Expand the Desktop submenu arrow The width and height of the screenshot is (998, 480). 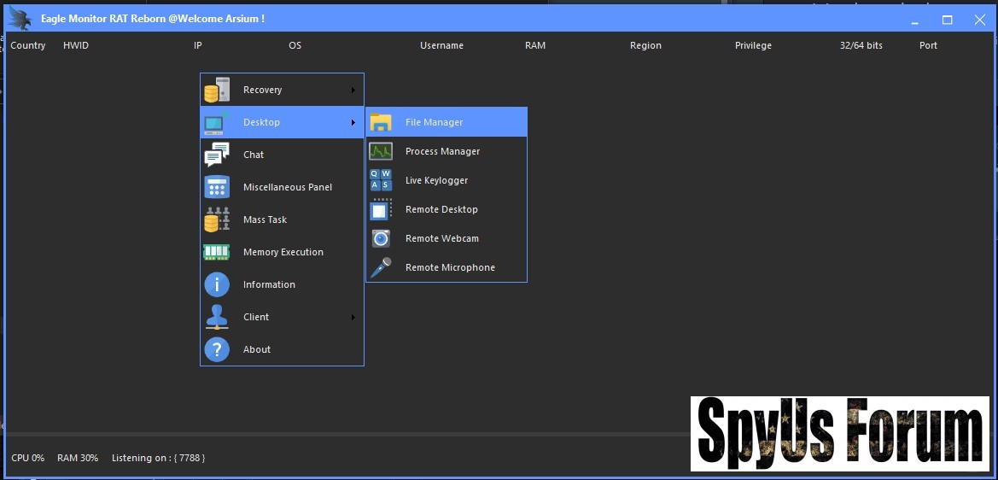click(353, 122)
